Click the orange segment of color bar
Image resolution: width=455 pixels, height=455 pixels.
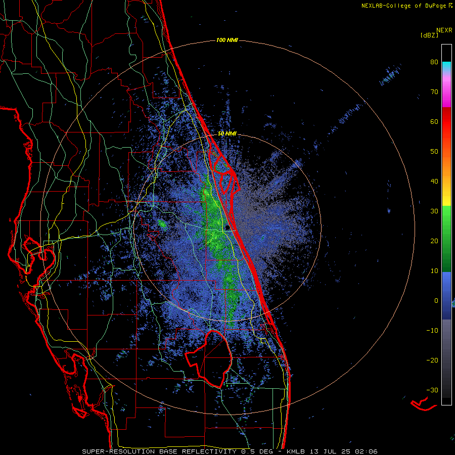446,165
